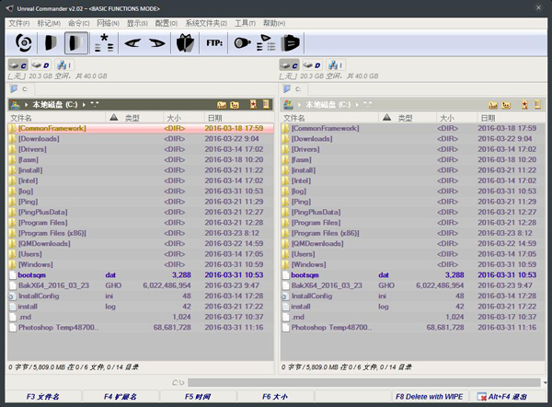Open the 网络(N) menu
Image resolution: width=552 pixels, height=407 pixels.
tap(108, 23)
